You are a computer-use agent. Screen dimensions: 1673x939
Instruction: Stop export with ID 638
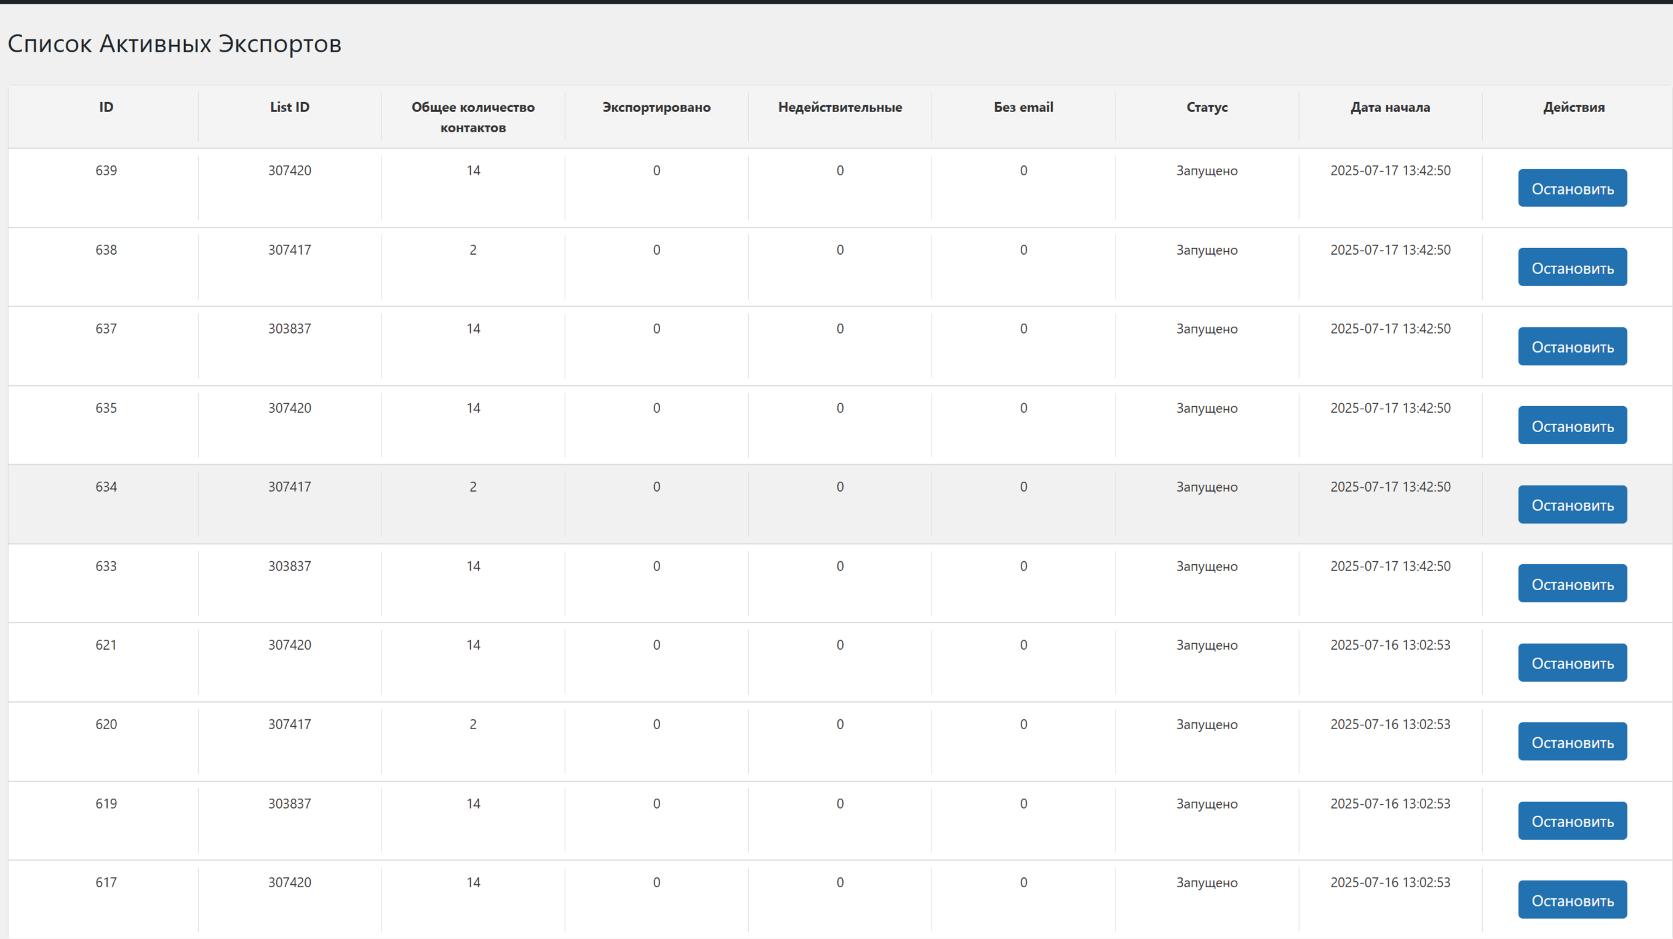click(1571, 268)
